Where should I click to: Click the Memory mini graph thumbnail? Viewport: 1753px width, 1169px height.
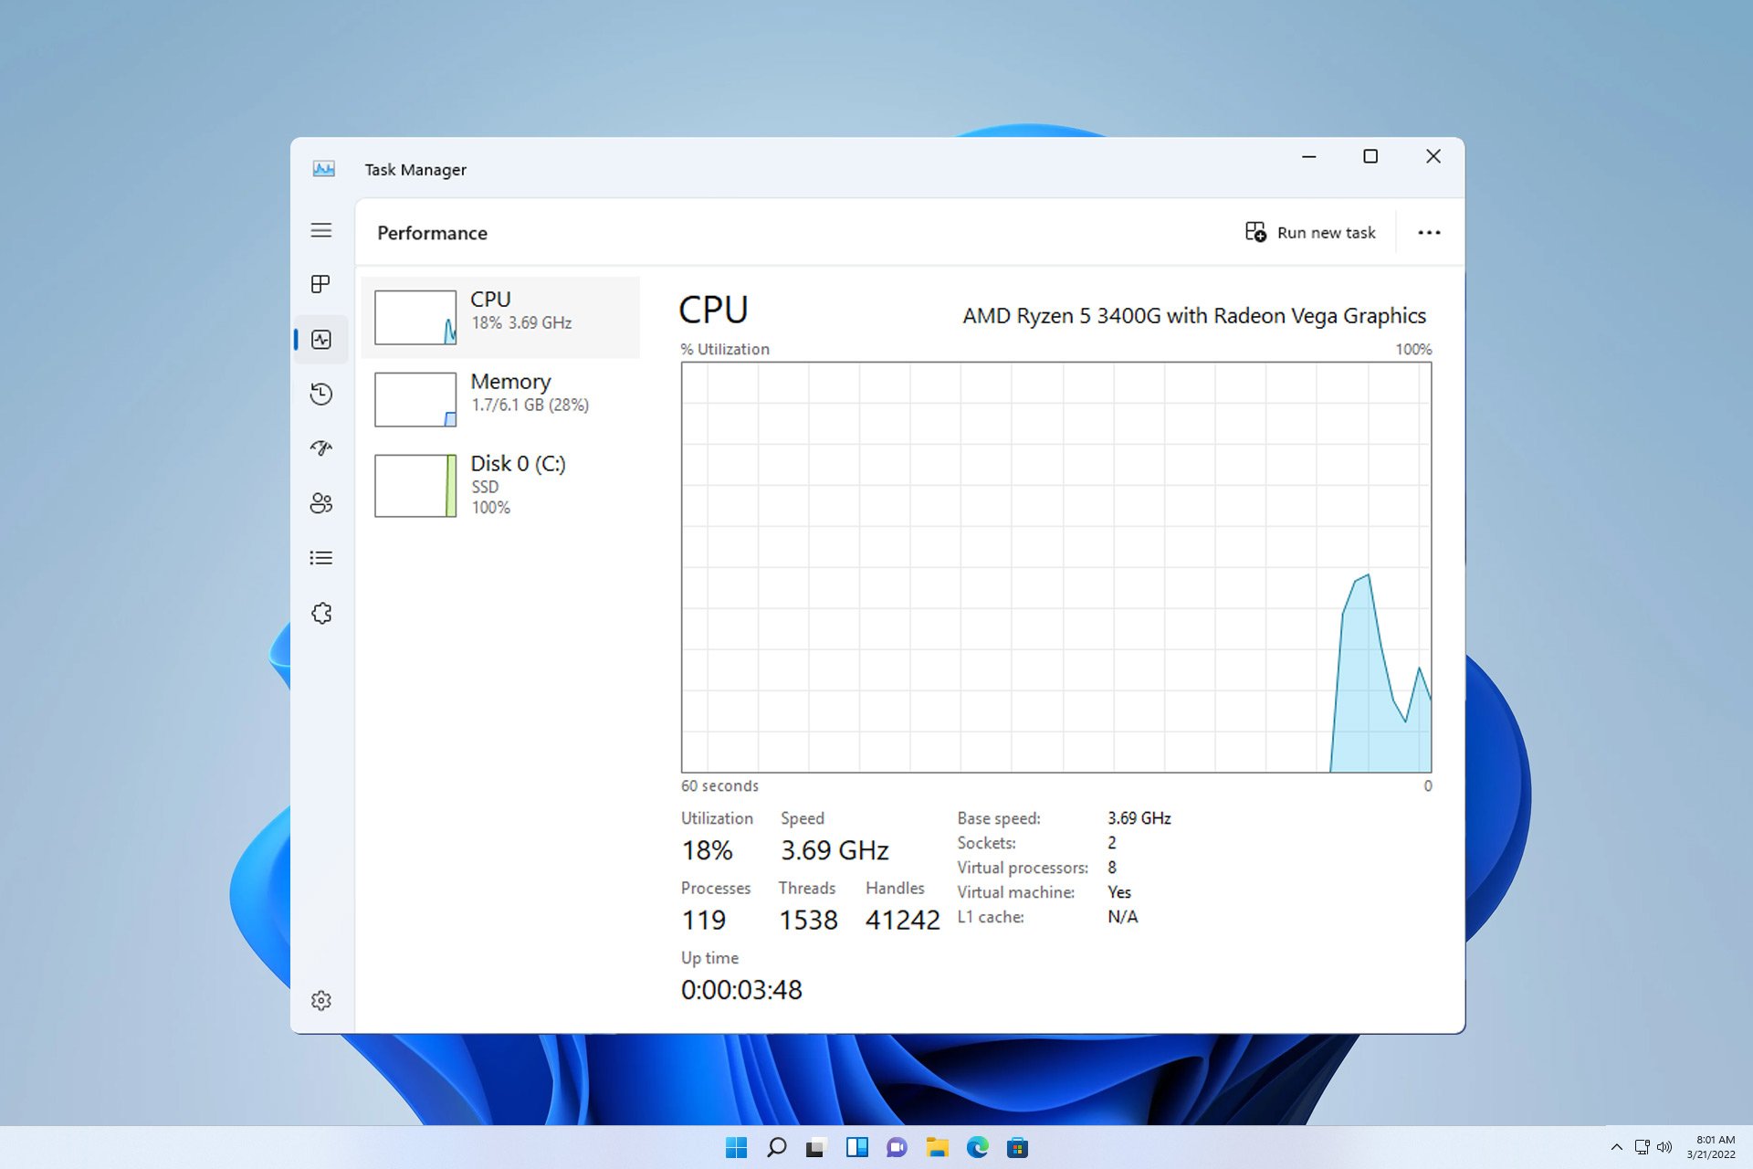pyautogui.click(x=415, y=399)
